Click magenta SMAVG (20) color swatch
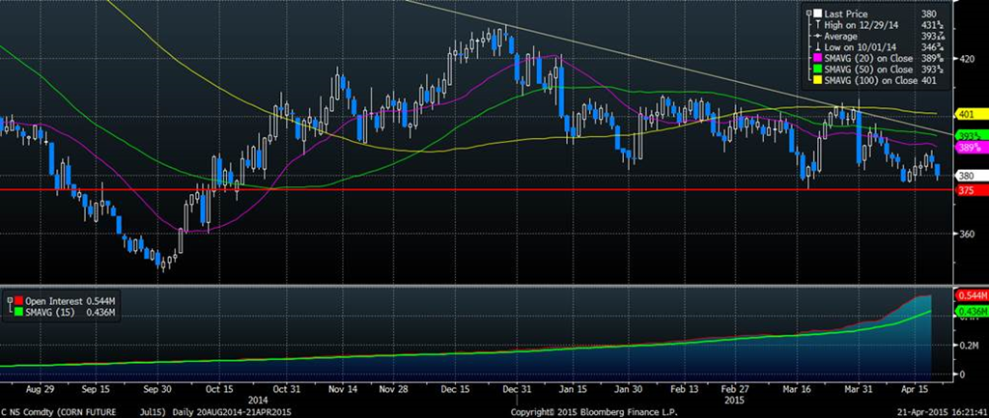The image size is (989, 418). click(x=817, y=58)
